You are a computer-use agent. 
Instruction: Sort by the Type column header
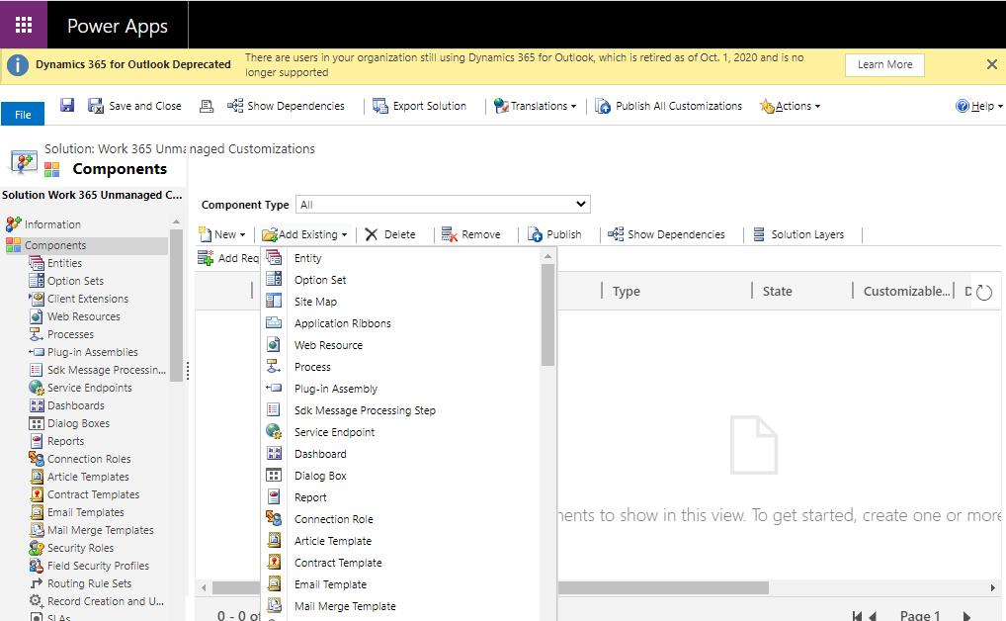coord(627,291)
